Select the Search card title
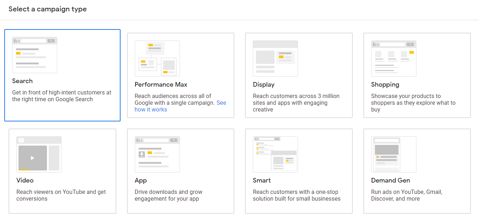Screen dimensions: 479x223 click(22, 81)
